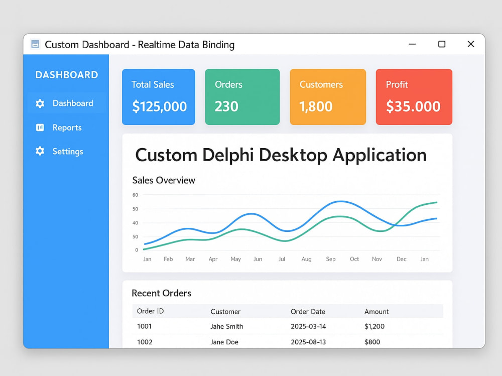Click the $1,200 amount cell
The image size is (502, 376).
374,326
